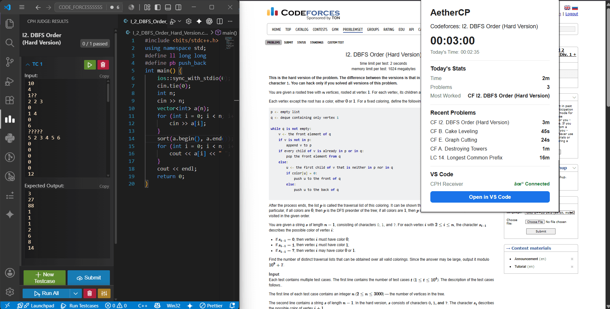Open Run and Debug view
Image resolution: width=610 pixels, height=309 pixels.
[x=10, y=81]
